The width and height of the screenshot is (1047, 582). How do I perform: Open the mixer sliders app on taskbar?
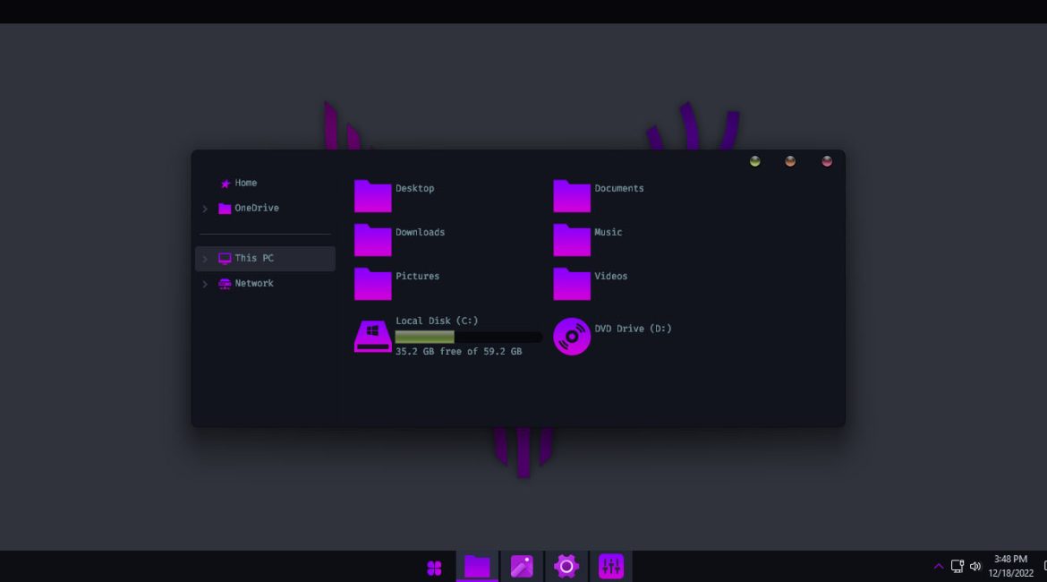tap(611, 567)
